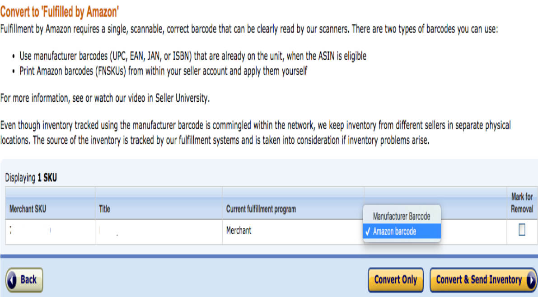538x297 pixels.
Task: Click the Back button
Action: pos(24,280)
